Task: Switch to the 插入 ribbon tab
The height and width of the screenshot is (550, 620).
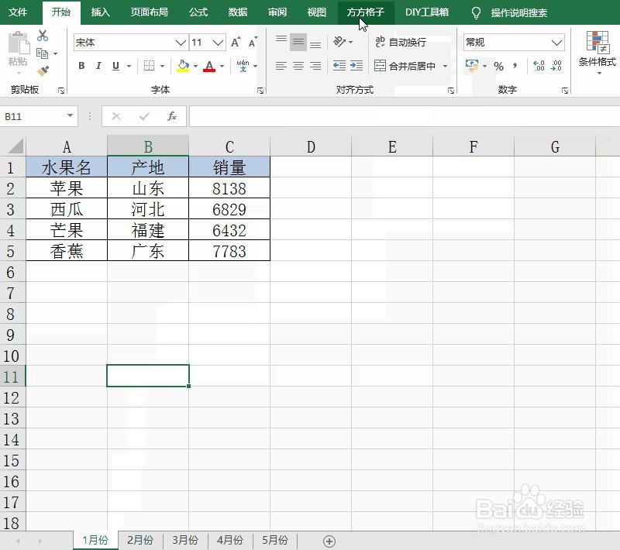Action: tap(100, 12)
